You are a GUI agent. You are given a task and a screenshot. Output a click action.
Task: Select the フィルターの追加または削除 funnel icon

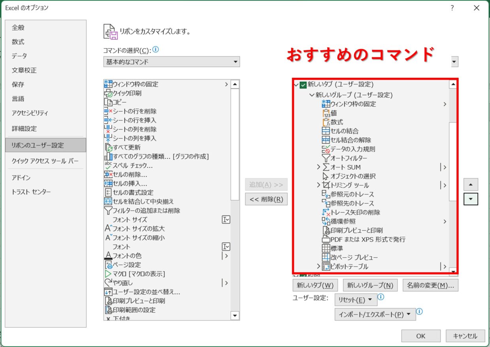point(108,211)
